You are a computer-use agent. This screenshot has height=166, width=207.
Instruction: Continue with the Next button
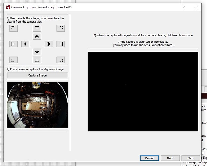coord(191,158)
